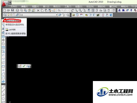Select the Line draw tool icon
The image size is (137, 103).
click(3, 87)
